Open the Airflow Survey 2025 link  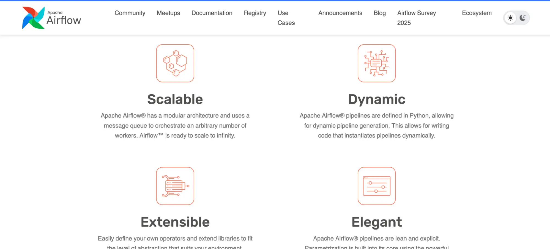click(x=417, y=18)
